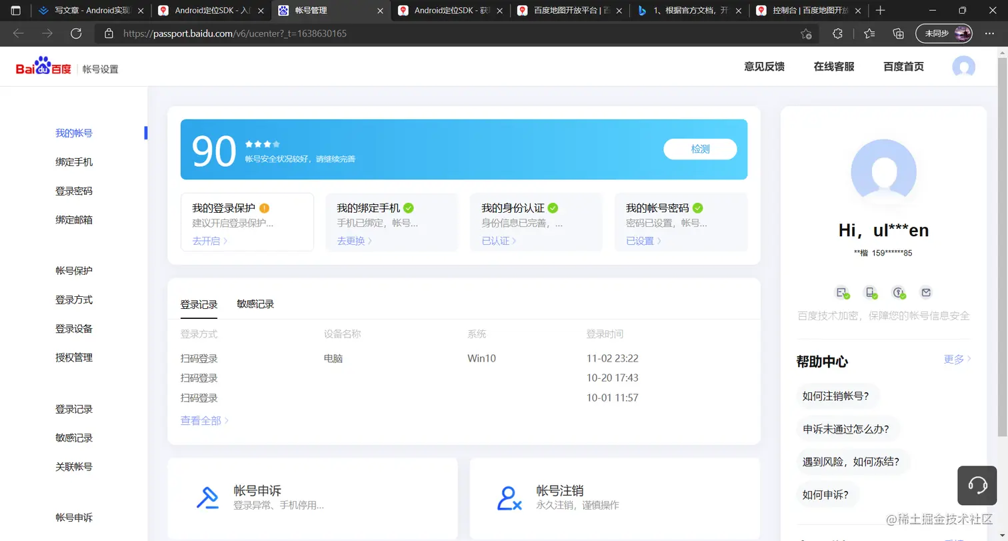Close the 写文章 - Android实现 tab
This screenshot has width=1008, height=541.
(x=139, y=11)
